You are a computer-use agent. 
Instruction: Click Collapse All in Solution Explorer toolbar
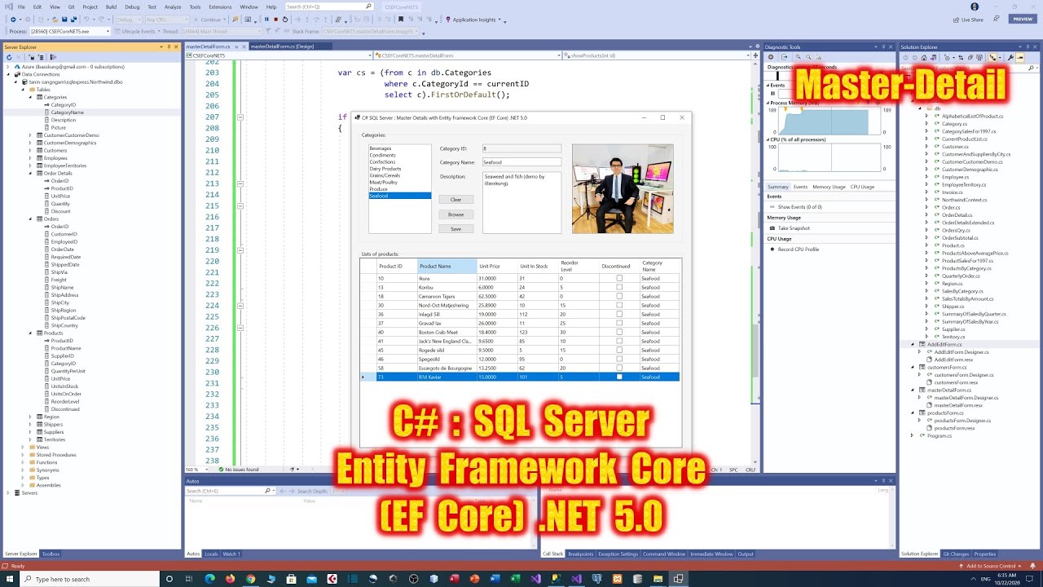tap(970, 57)
